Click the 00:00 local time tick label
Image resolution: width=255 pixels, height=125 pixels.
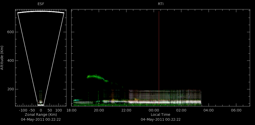pos(154,110)
